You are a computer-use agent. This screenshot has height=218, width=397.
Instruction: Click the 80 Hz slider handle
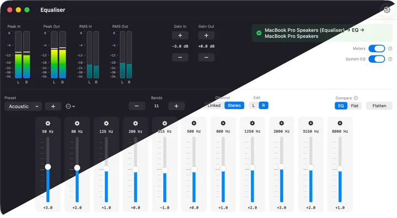pyautogui.click(x=77, y=168)
